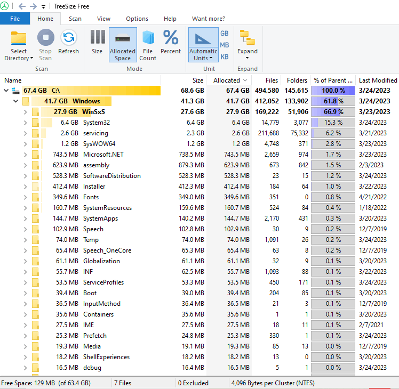Click the Free Space status bar entry
399x389 pixels.
point(46,383)
